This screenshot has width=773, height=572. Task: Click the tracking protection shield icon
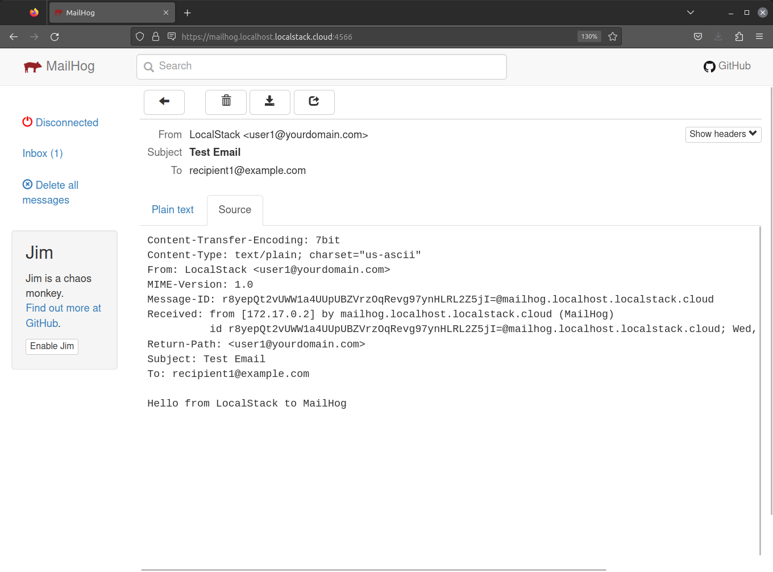click(140, 37)
